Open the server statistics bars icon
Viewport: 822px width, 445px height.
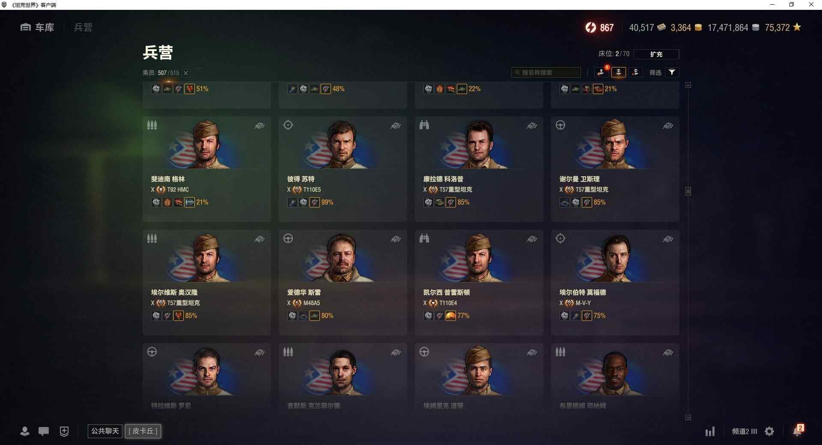pyautogui.click(x=710, y=431)
